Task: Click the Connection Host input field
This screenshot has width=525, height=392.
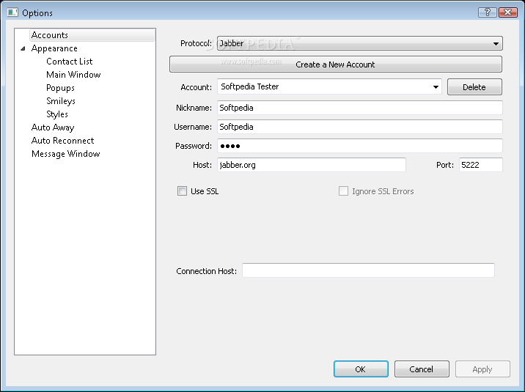Action: [368, 270]
